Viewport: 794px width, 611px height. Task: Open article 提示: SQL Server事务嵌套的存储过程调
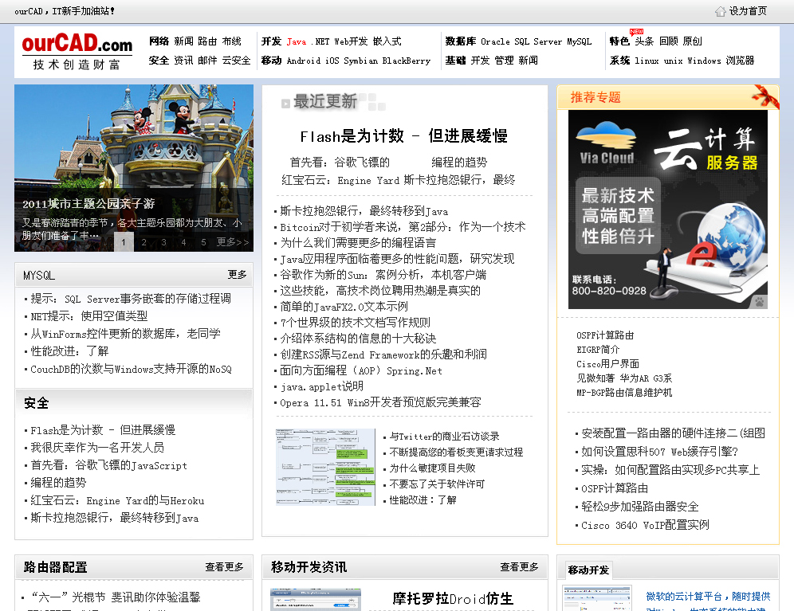131,299
